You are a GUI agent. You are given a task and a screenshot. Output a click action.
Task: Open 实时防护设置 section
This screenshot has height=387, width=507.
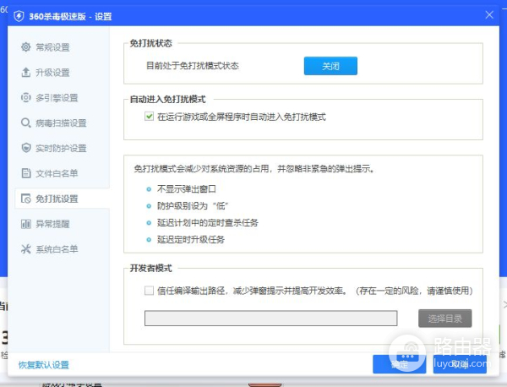(x=62, y=148)
